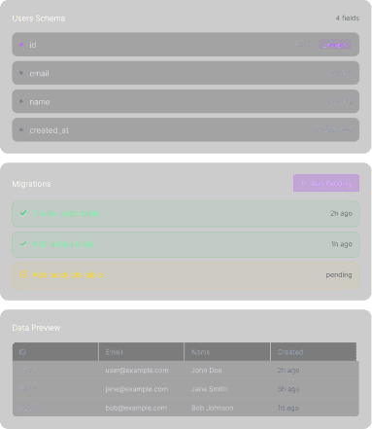The image size is (372, 429).
Task: Click the 4 fields count label
Action: coord(348,18)
